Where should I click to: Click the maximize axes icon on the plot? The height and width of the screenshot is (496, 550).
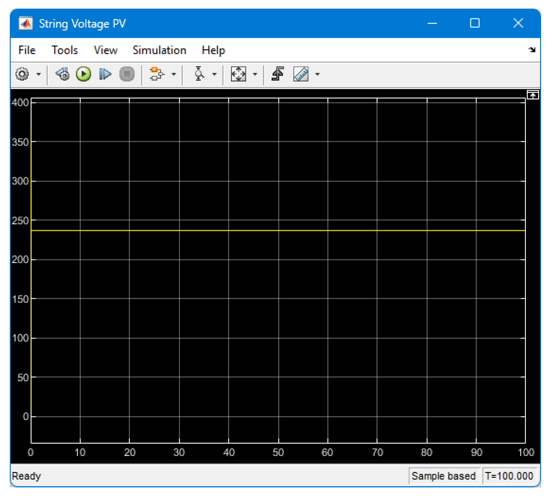[532, 95]
